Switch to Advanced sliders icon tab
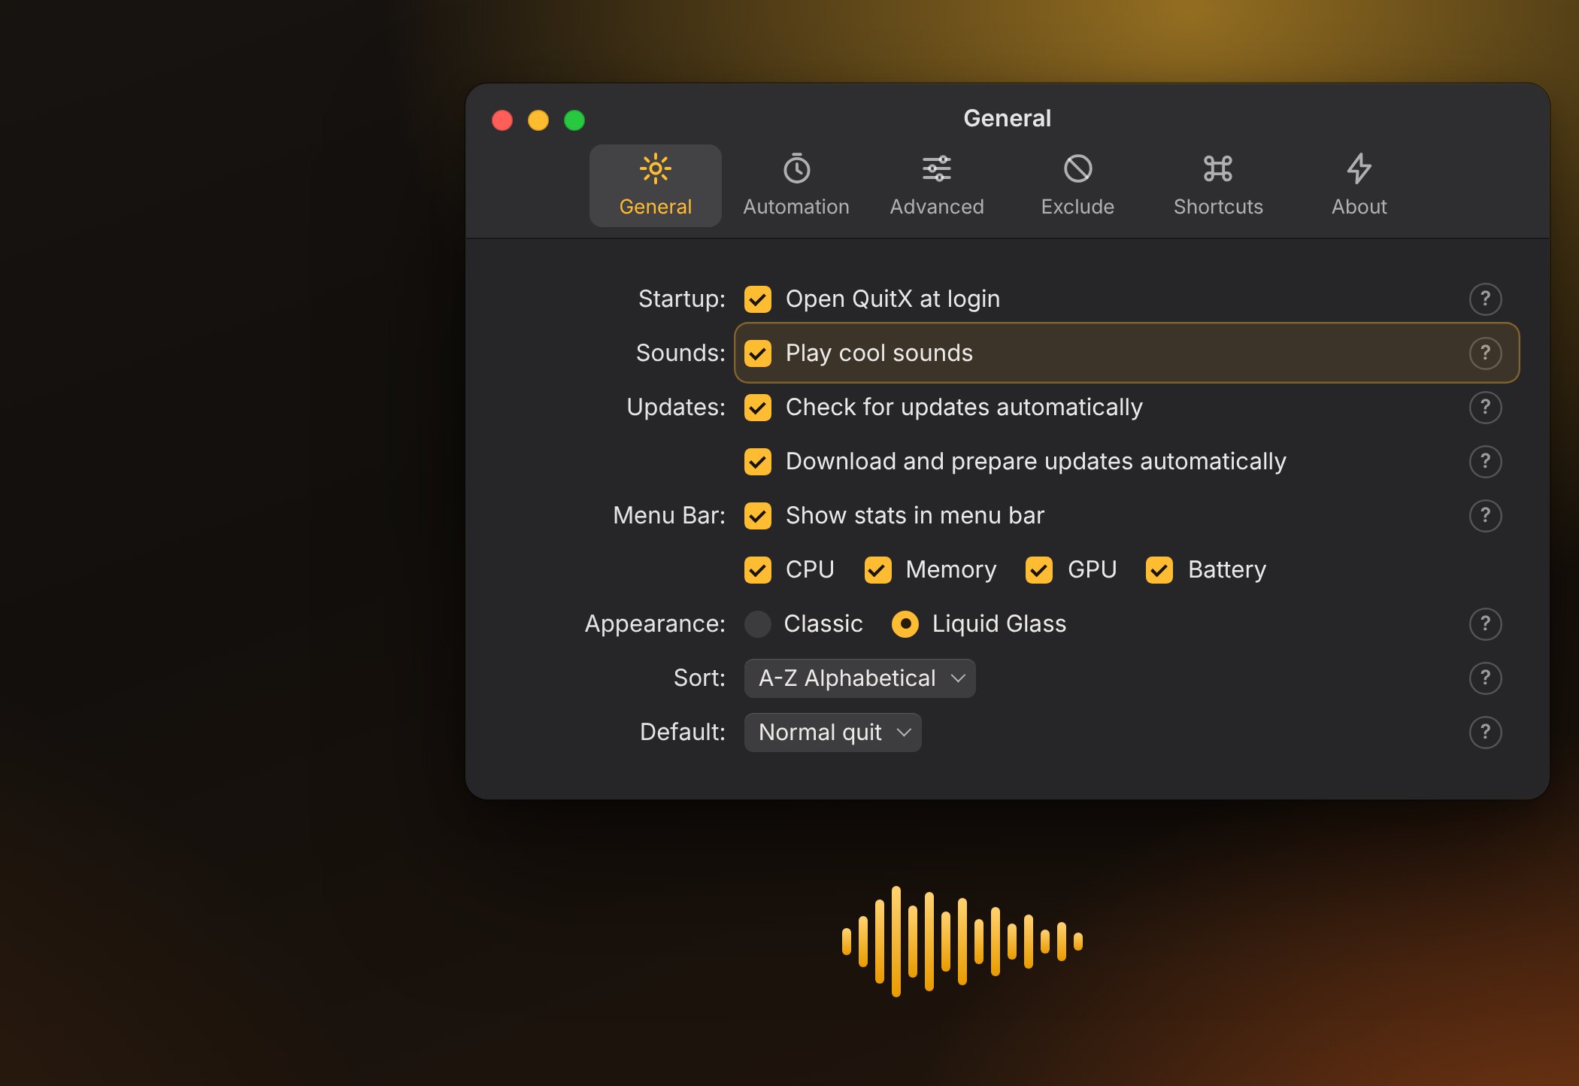 point(937,185)
